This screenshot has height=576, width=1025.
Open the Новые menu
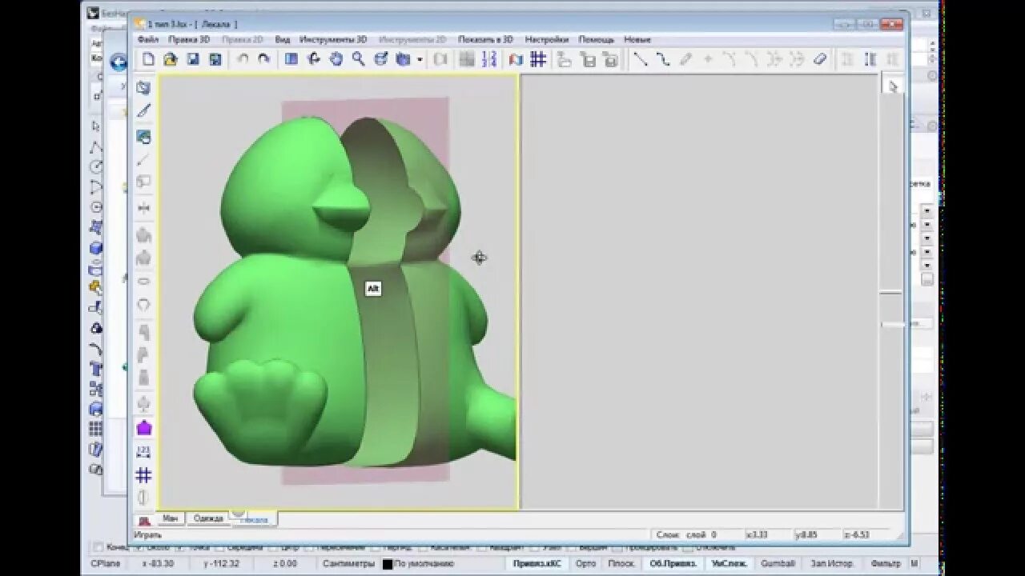click(637, 39)
